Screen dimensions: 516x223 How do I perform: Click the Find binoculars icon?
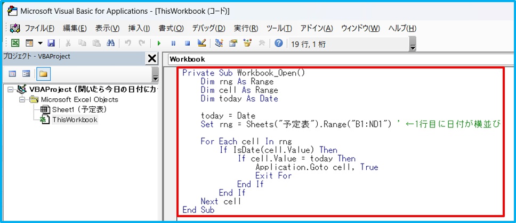tap(110, 44)
